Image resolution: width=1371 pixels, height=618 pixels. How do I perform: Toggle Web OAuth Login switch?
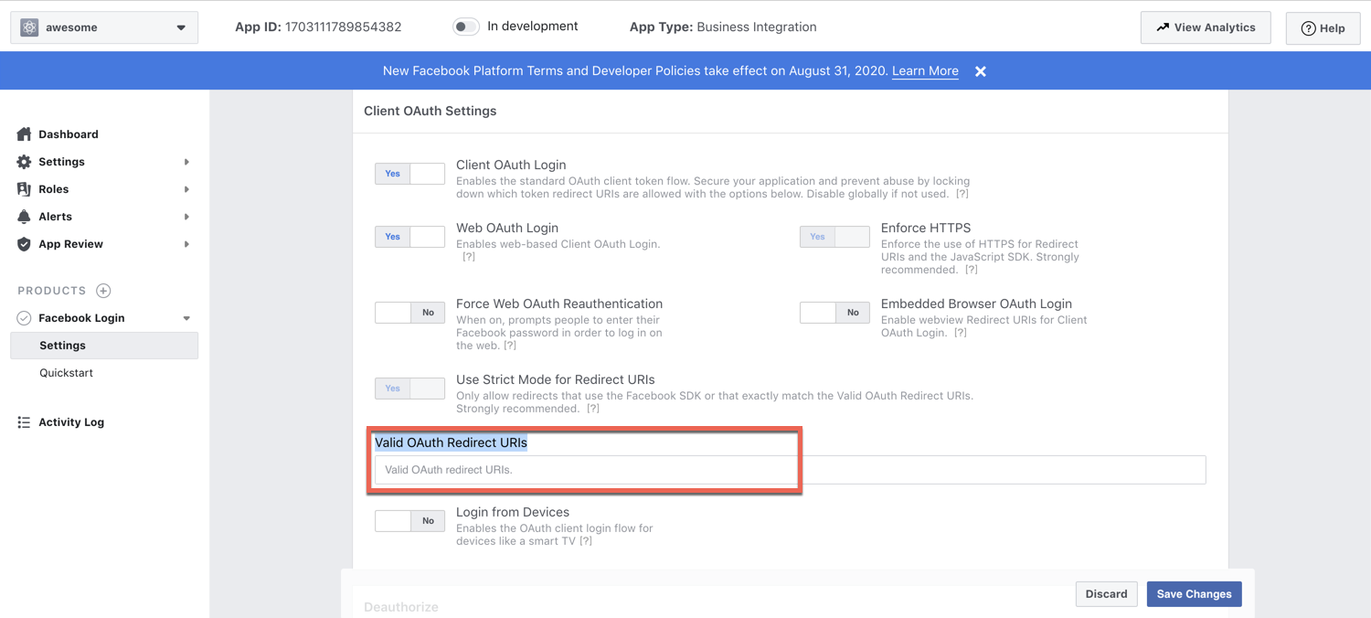[x=409, y=237]
